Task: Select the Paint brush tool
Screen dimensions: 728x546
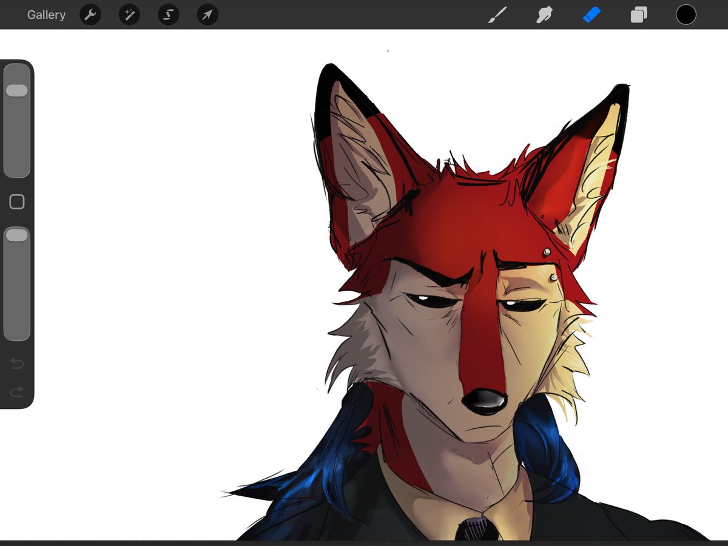Action: click(x=497, y=15)
